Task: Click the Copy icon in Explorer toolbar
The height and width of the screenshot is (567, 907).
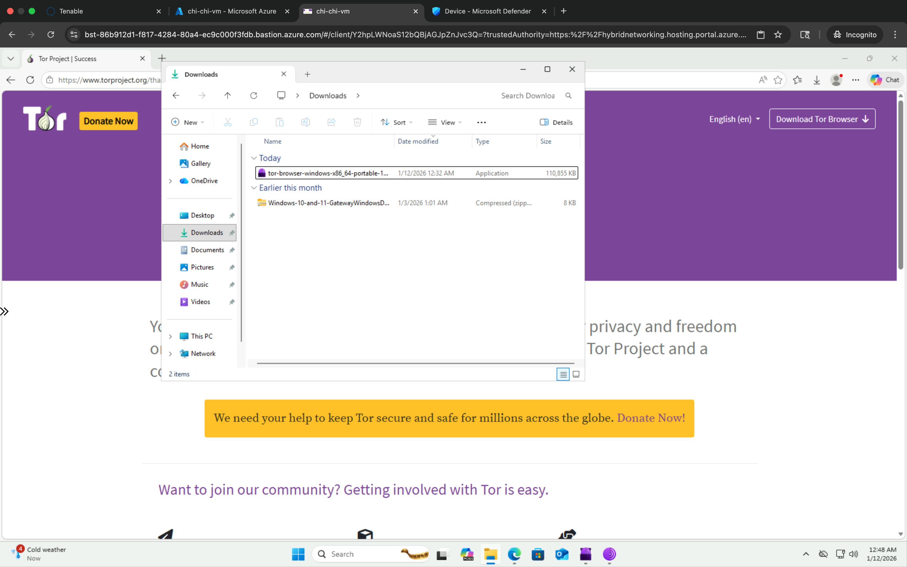Action: tap(254, 122)
